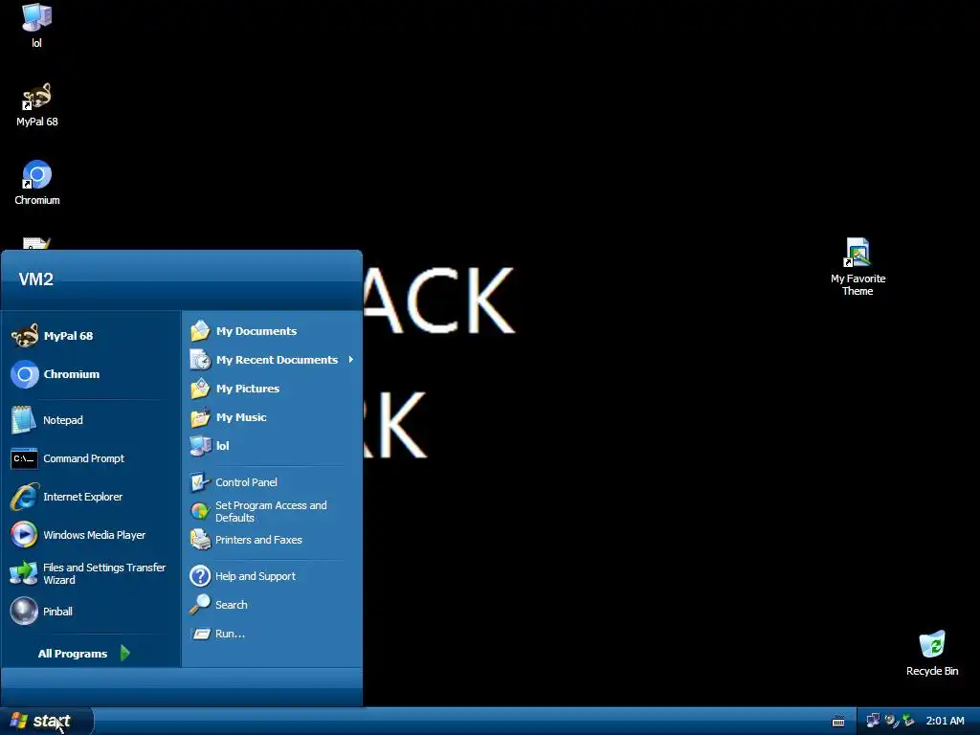Click the Start button on taskbar
Screen dimensions: 980x735
point(46,722)
